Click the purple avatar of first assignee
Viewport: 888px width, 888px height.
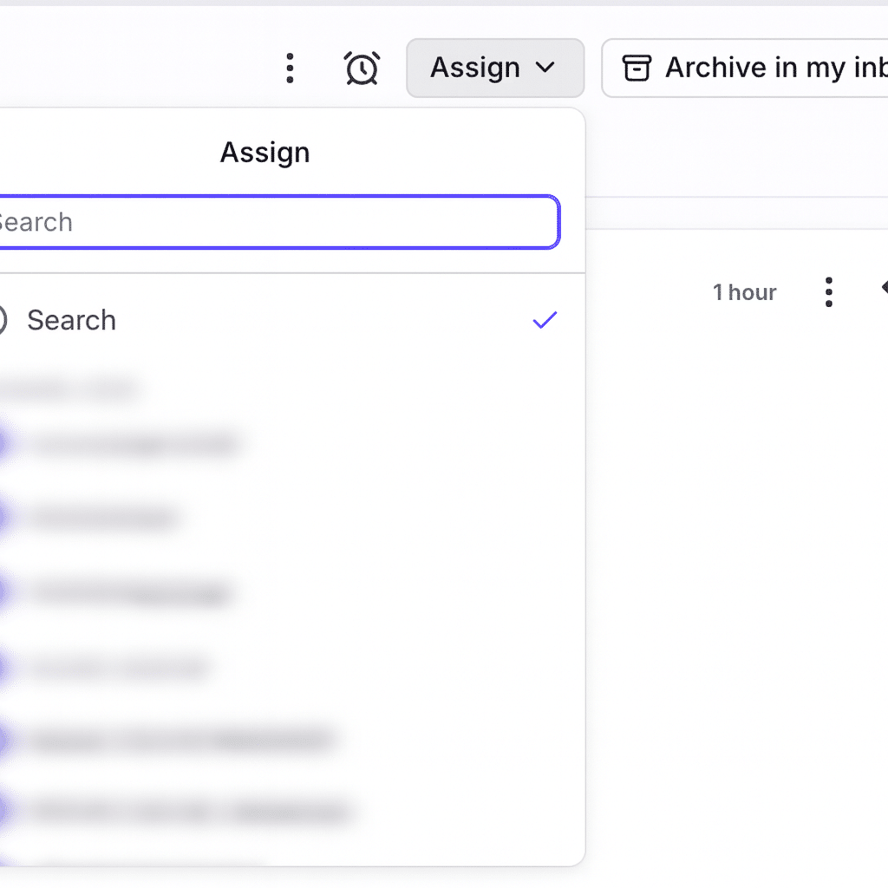click(3, 445)
